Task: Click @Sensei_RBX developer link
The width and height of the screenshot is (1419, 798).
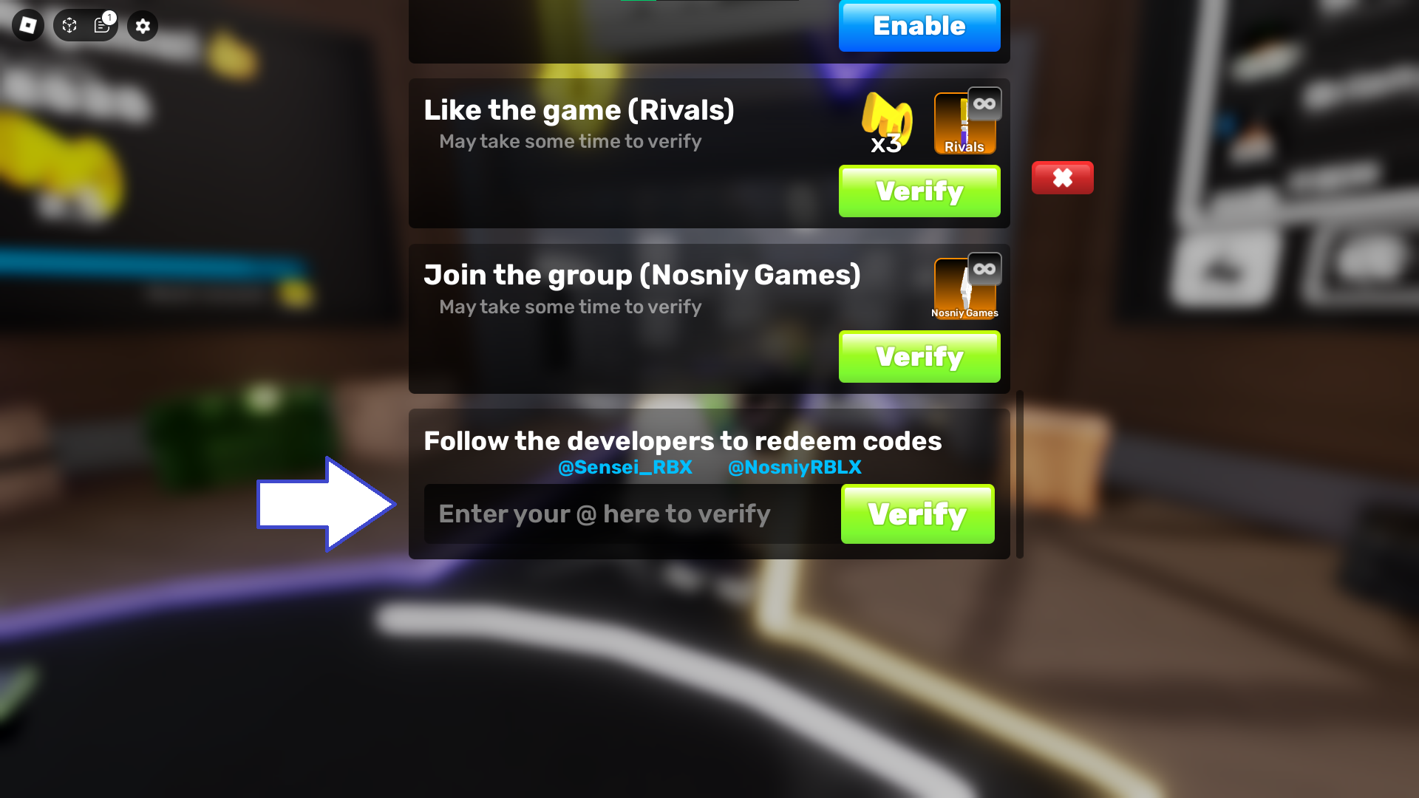Action: [x=625, y=467]
